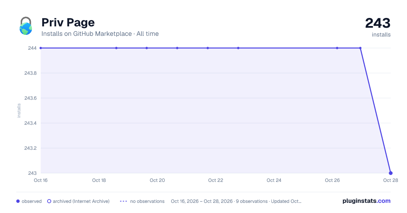Click the no observations dashed legend marker
Screen dimensions: 407x213
tap(123, 201)
